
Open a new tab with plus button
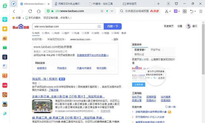[158, 4]
